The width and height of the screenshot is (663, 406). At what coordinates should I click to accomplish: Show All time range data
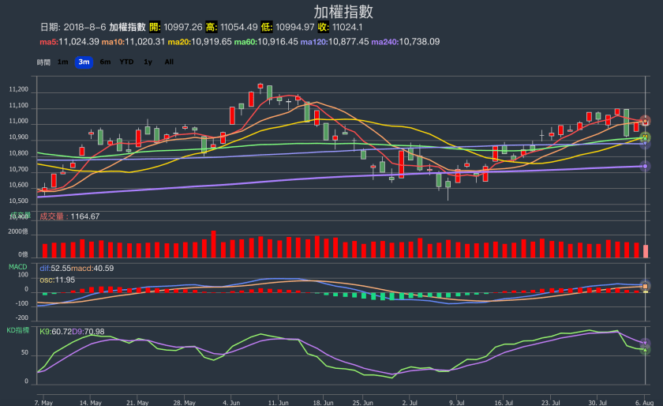(169, 62)
